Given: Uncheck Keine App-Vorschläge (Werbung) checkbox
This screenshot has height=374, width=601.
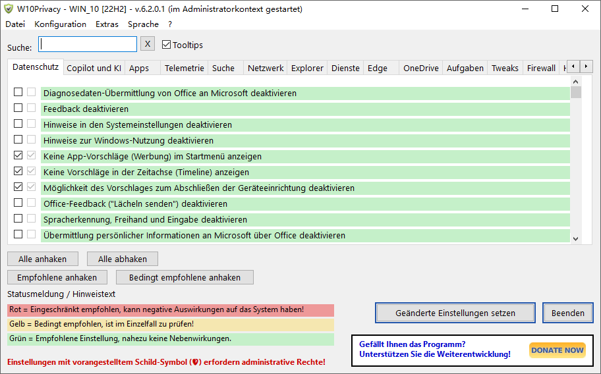Looking at the screenshot, I should tap(18, 155).
